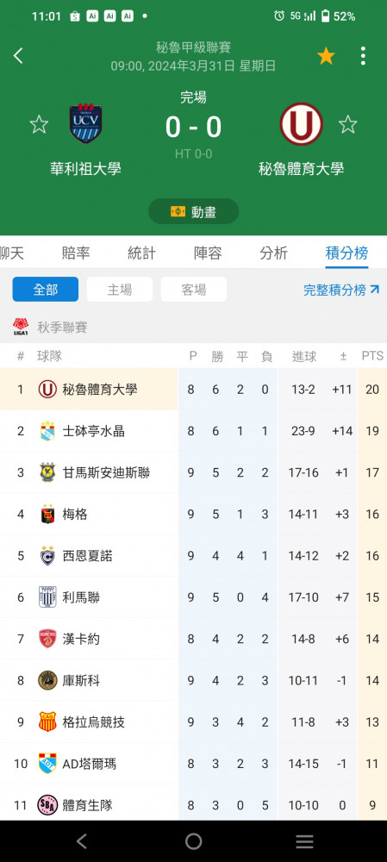The width and height of the screenshot is (387, 862).
Task: Tap the 動畫 animation button
Action: 193,212
